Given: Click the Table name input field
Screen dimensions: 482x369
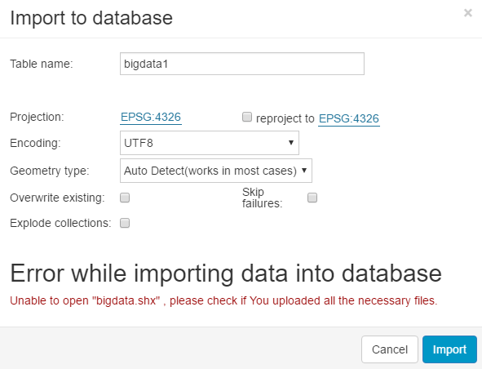Looking at the screenshot, I should click(242, 64).
